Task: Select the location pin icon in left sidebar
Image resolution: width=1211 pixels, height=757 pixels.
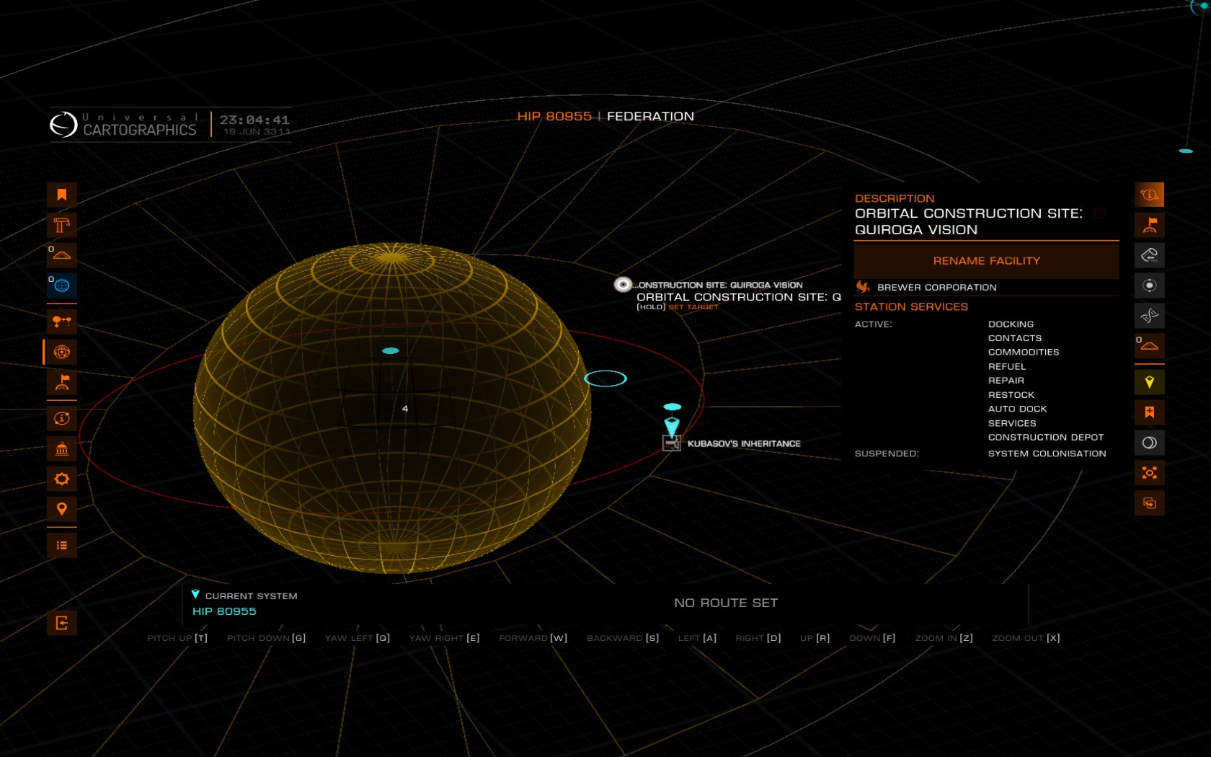Action: click(62, 509)
